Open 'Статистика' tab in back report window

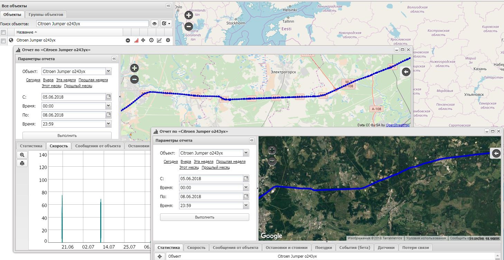tap(31, 146)
